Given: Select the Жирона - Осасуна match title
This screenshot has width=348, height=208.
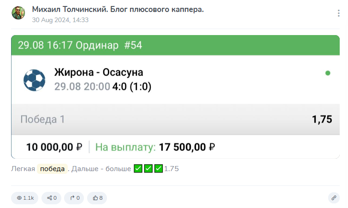Looking at the screenshot, I should pyautogui.click(x=99, y=72).
